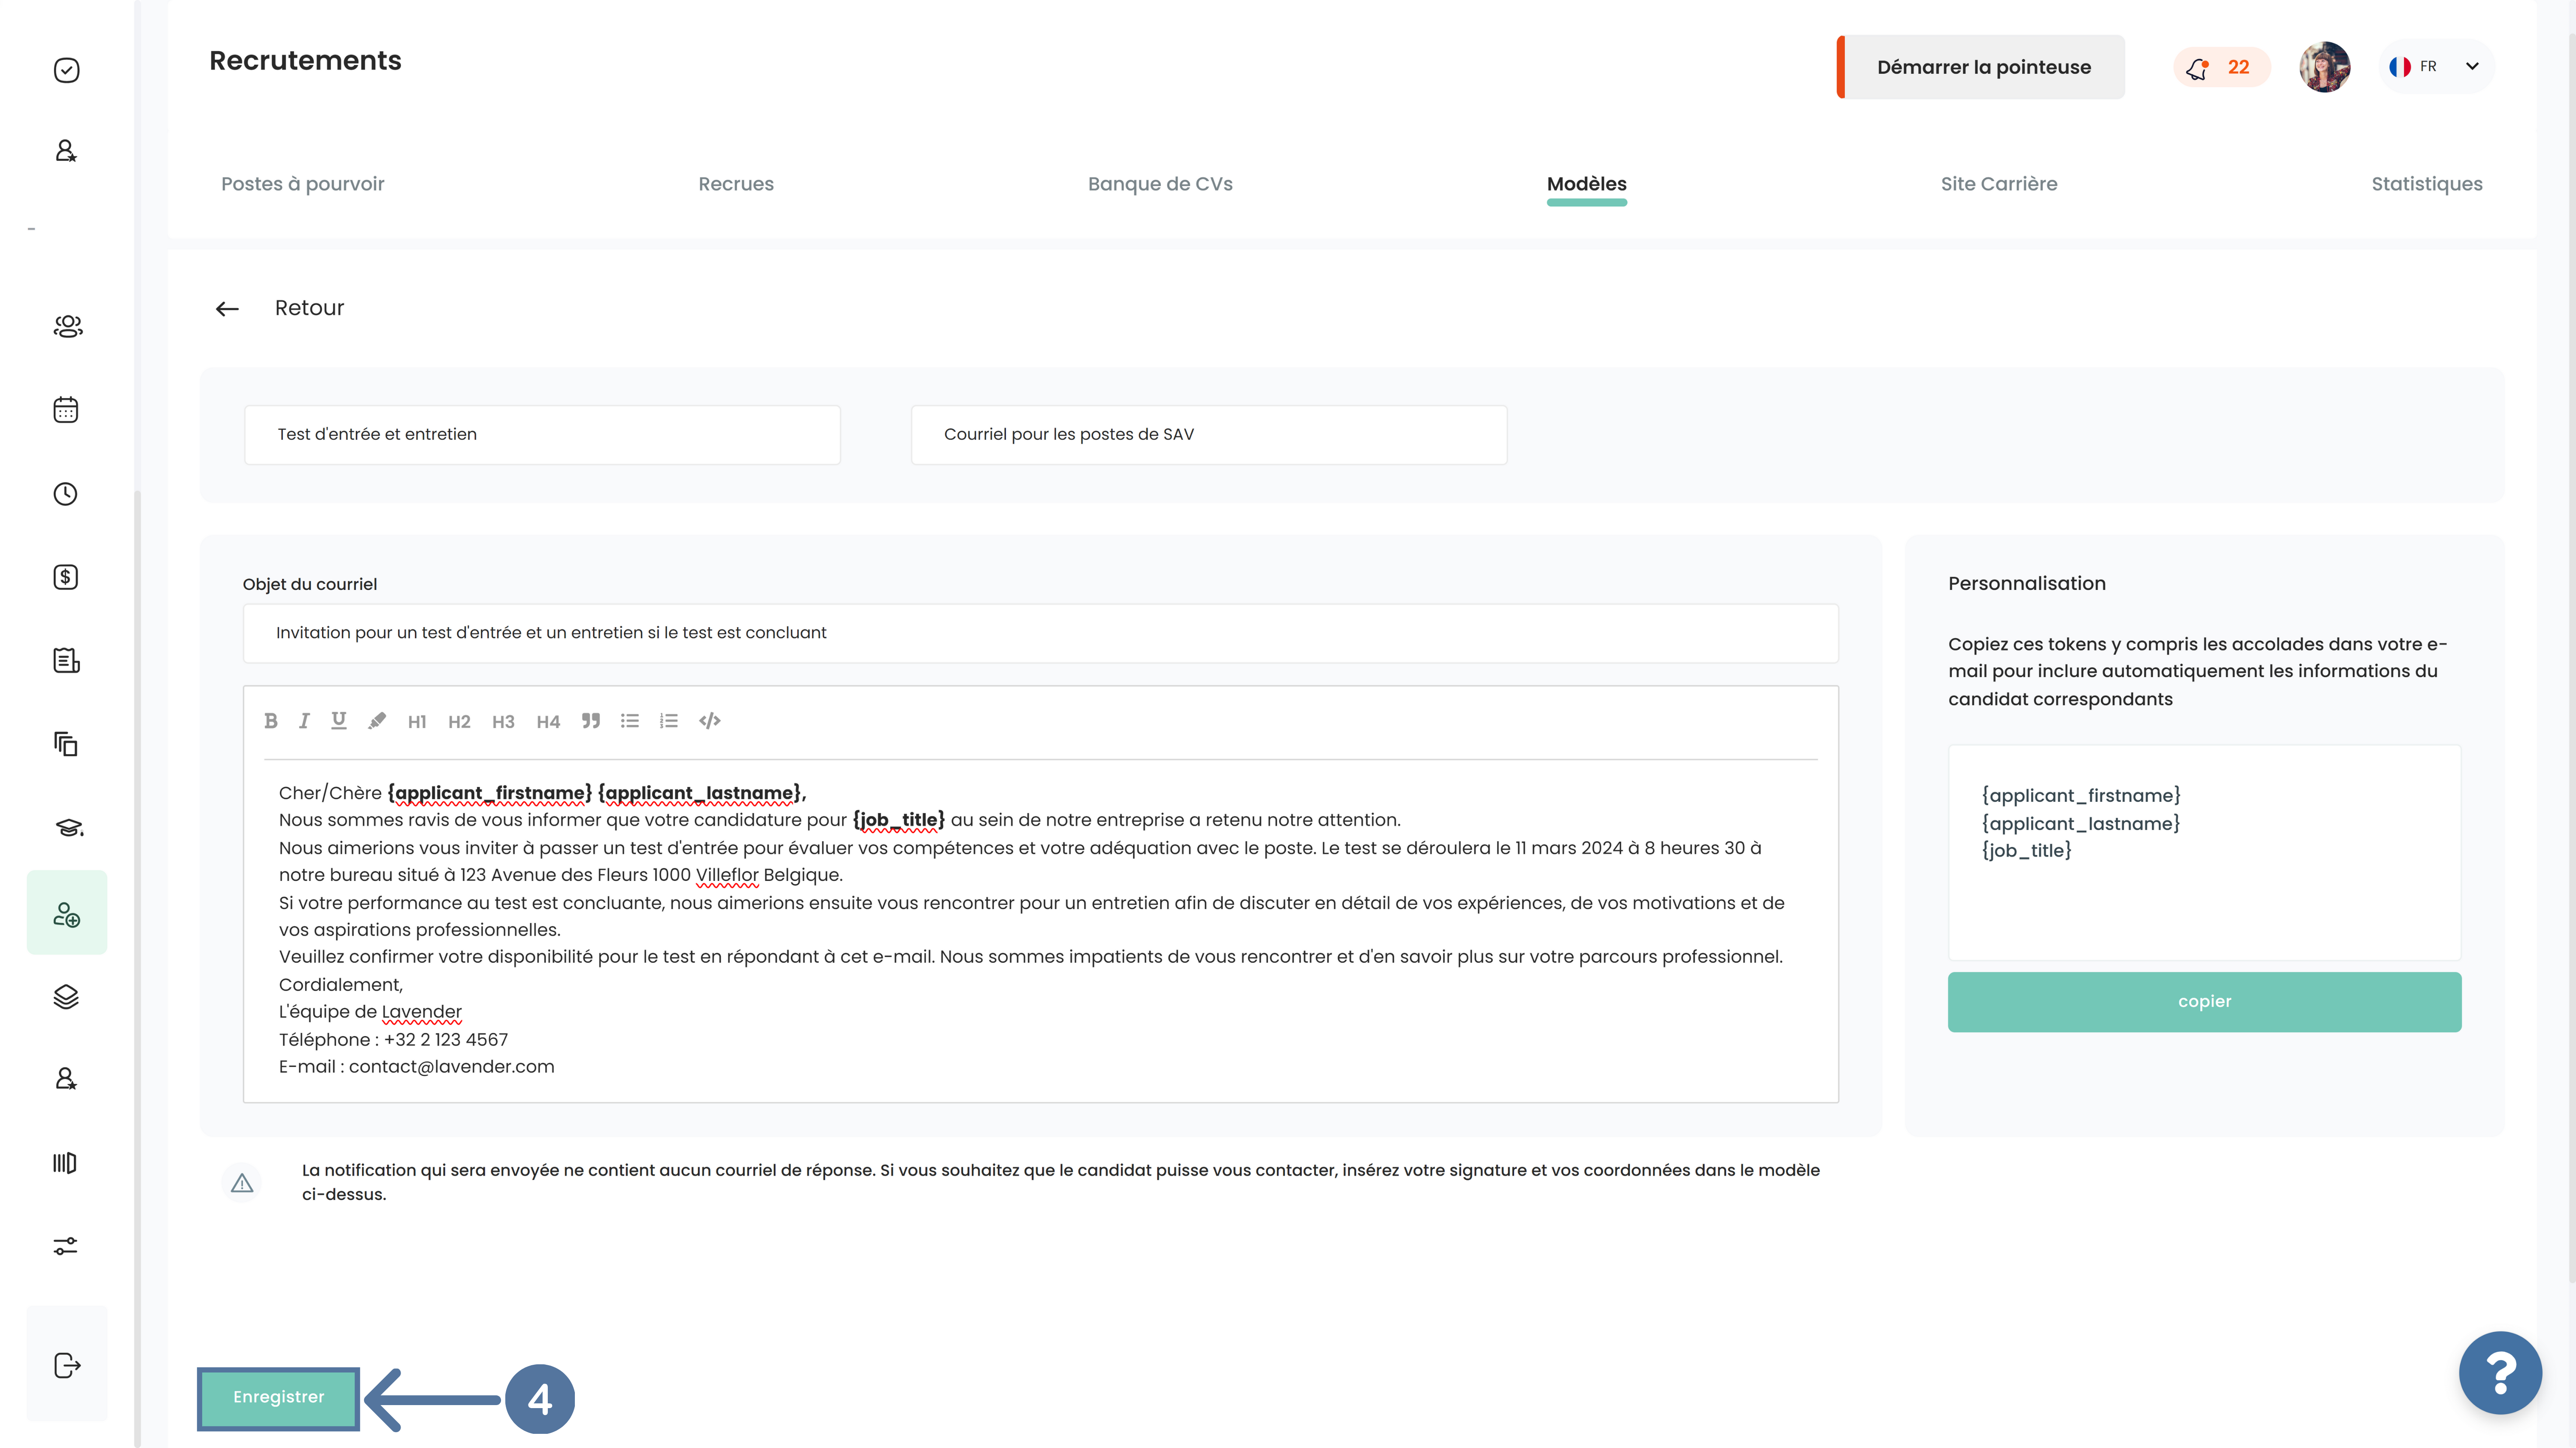Insert a bulleted list
Viewport: 2576px width, 1448px height.
(630, 720)
